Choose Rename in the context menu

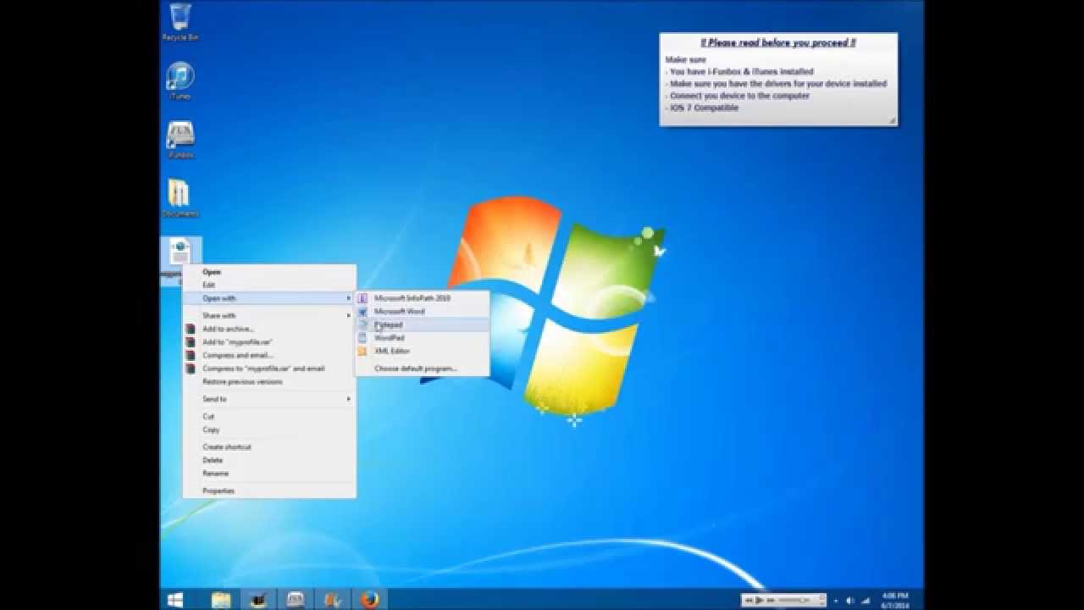pyautogui.click(x=269, y=474)
